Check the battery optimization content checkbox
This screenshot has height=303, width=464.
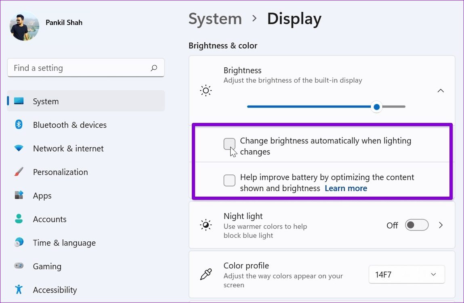point(229,181)
